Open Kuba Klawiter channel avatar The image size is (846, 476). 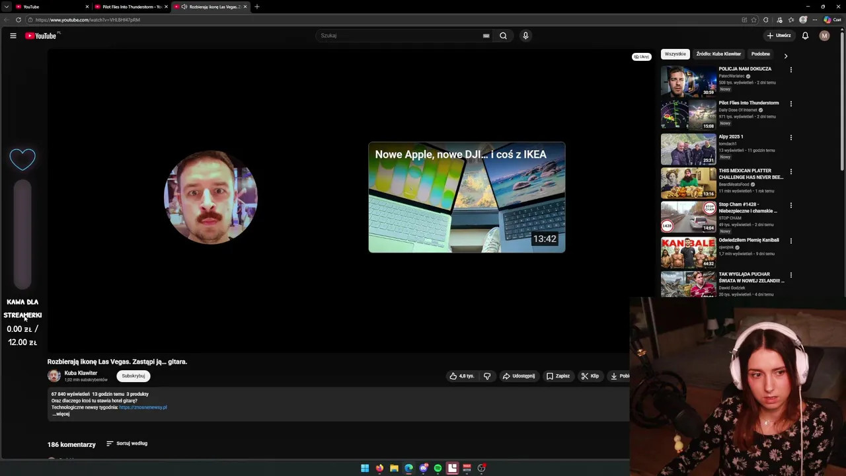point(54,376)
